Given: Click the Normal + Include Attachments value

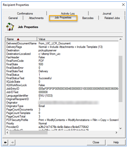Looking at the screenshot, I should (71, 47).
